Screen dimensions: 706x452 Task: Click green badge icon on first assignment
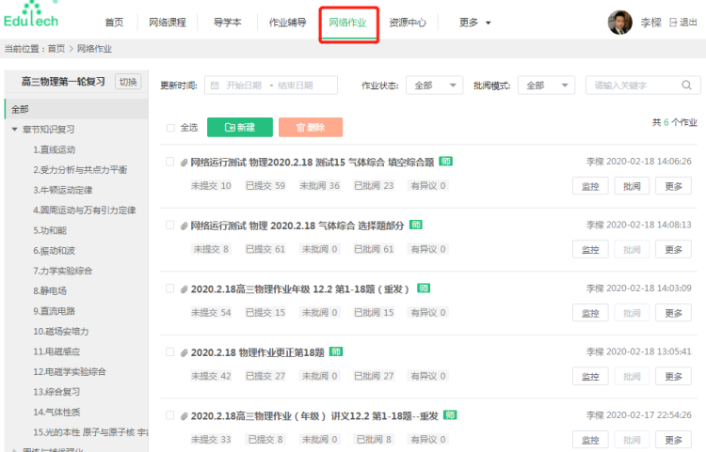[445, 162]
